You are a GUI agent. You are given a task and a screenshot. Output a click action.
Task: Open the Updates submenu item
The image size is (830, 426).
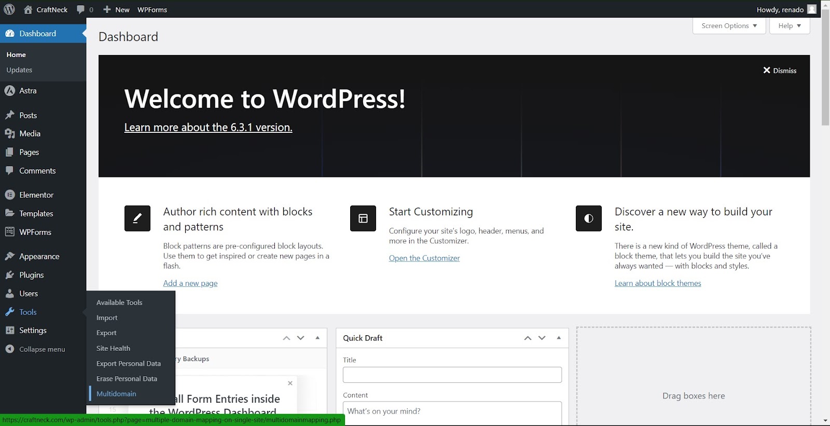point(19,70)
